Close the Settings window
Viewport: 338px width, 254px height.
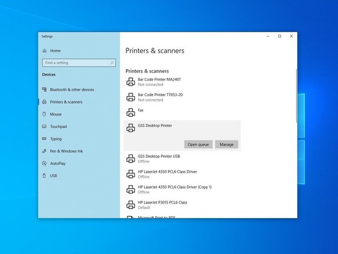[291, 36]
